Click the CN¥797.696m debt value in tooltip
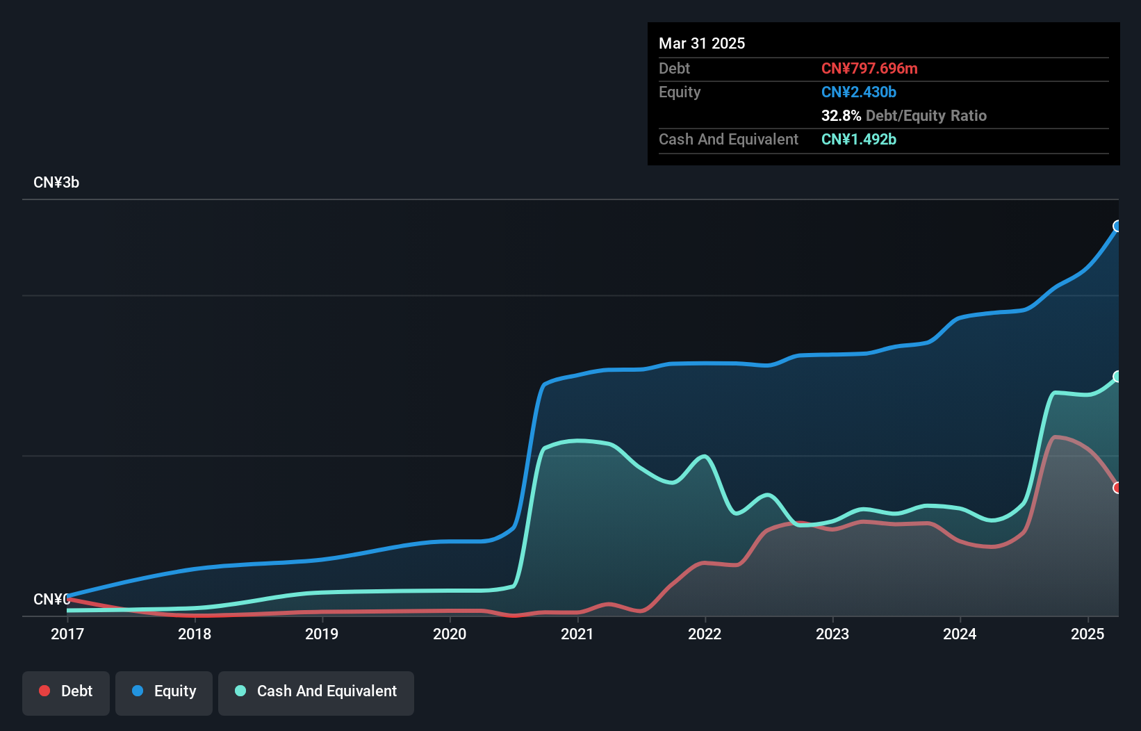 click(869, 69)
